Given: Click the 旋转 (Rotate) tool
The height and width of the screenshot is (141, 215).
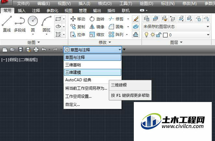Looking at the screenshot, I should pyautogui.click(x=97, y=19).
